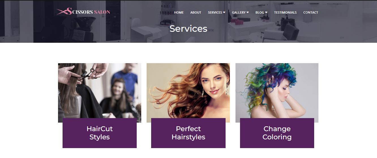This screenshot has height=158, width=377.
Task: Open the Home menu item
Action: click(x=179, y=12)
